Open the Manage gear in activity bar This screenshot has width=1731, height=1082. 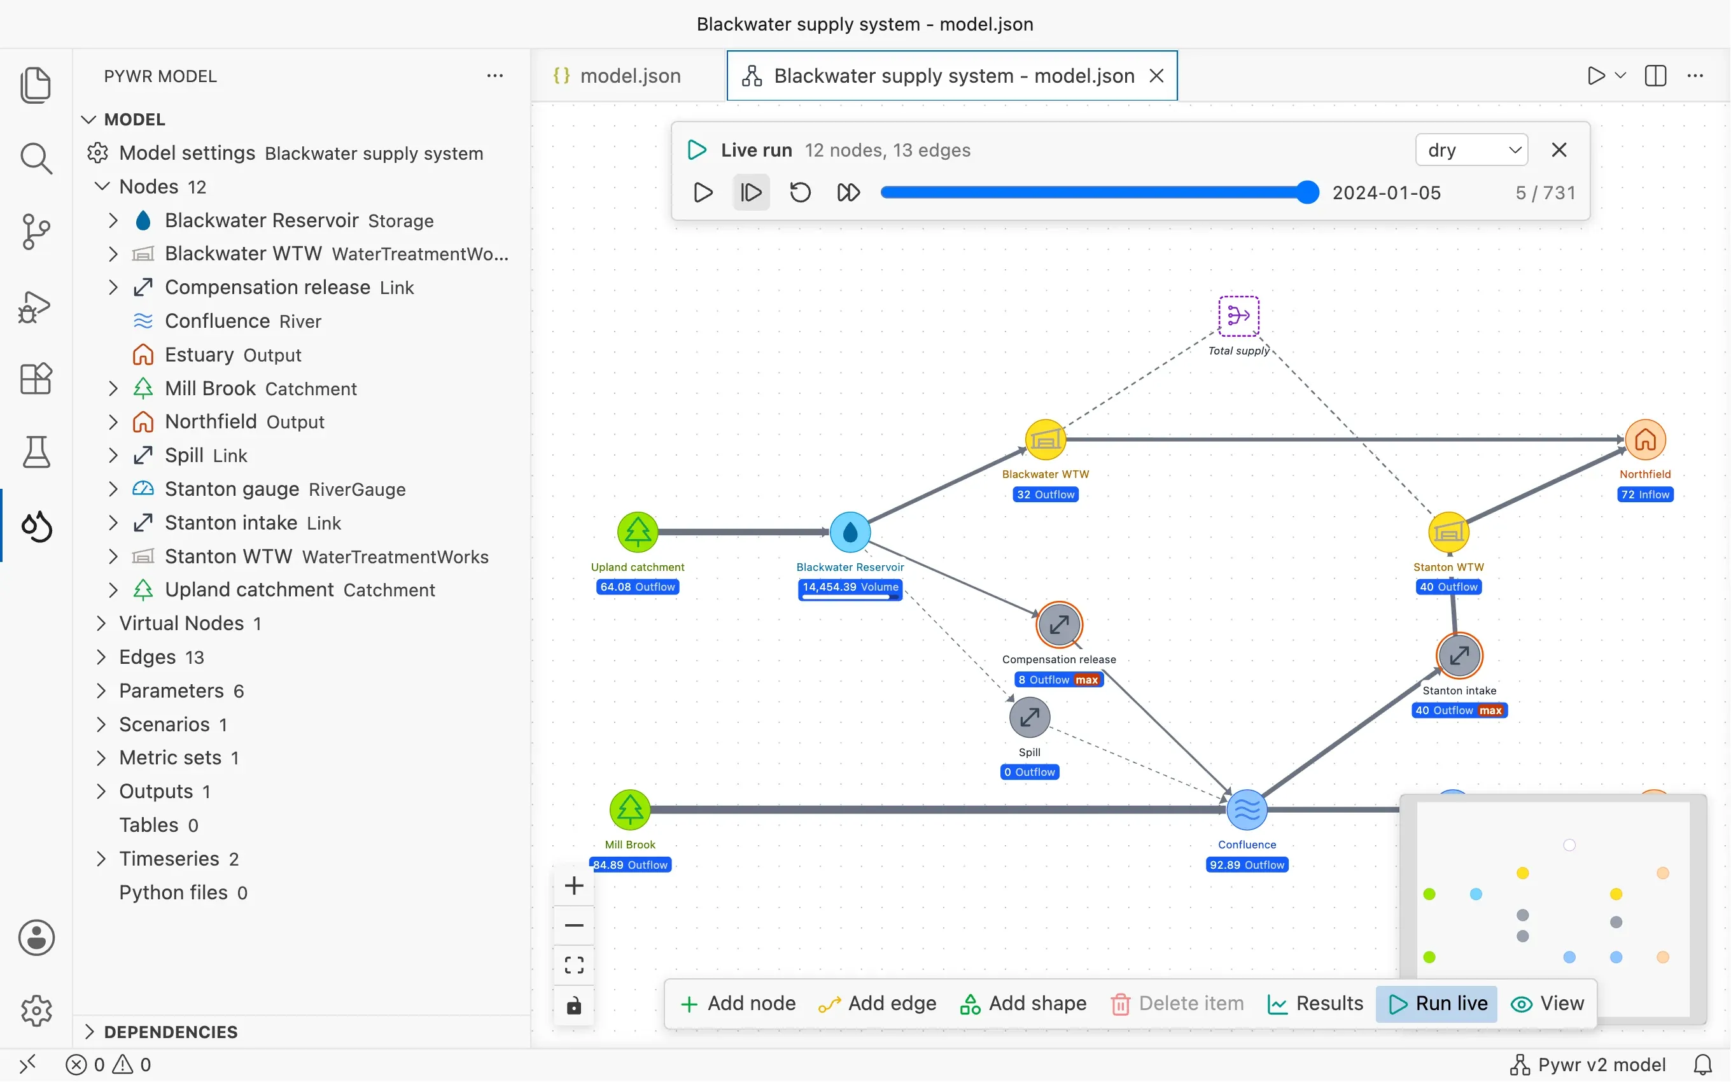tap(36, 1011)
